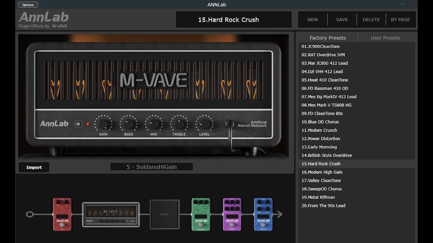Select preset 13.Early Morning

click(357, 147)
